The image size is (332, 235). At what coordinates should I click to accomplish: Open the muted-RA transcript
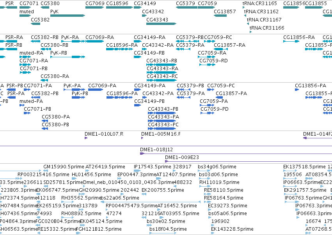(x=25, y=57)
